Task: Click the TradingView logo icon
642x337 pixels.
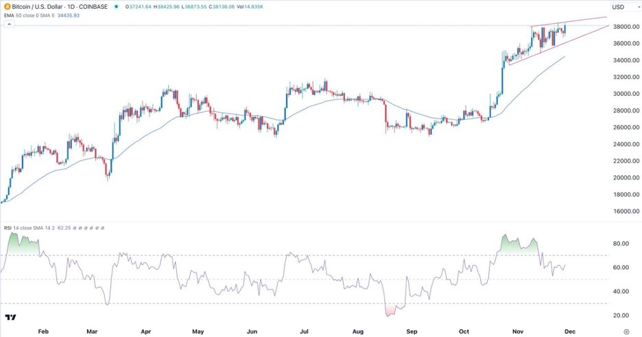Action: coord(10,317)
